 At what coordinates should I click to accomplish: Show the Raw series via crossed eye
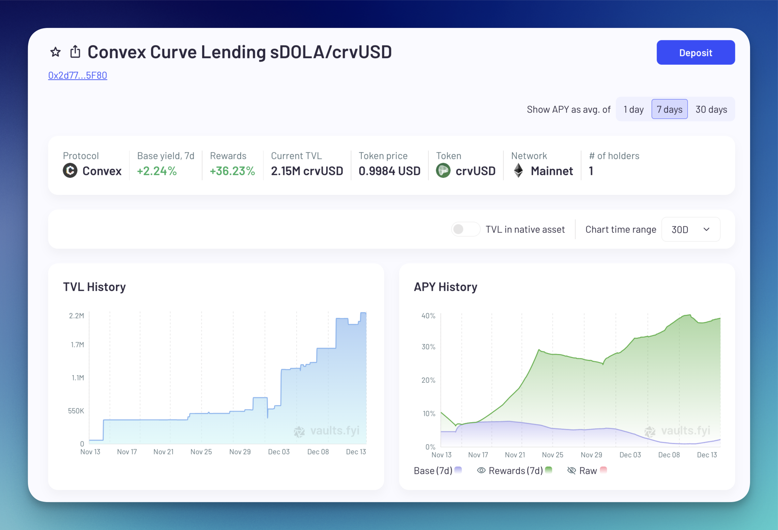click(571, 470)
